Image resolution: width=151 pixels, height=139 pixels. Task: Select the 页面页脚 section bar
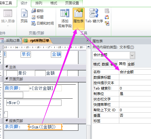coord(45,79)
